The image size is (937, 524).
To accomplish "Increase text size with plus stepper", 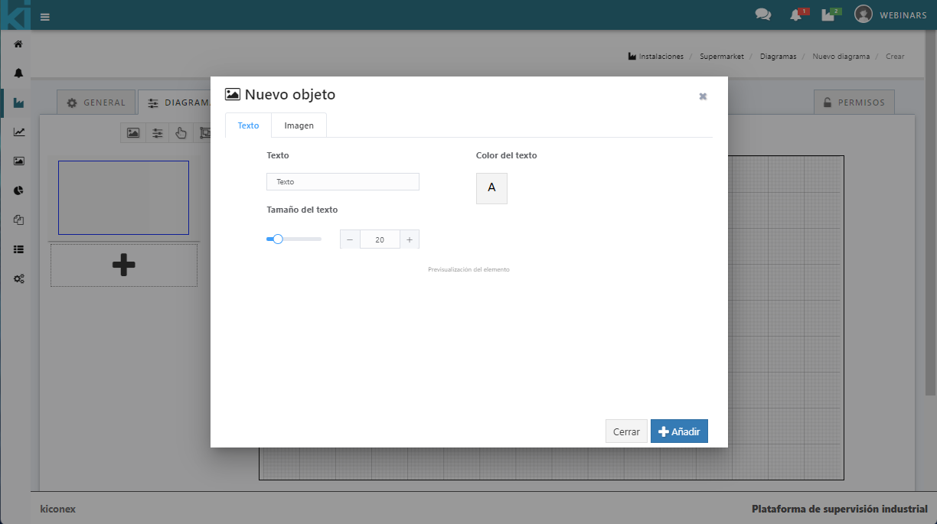I will pos(409,239).
